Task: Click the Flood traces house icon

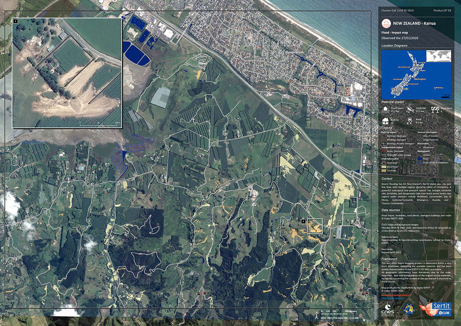Action: 385,110
